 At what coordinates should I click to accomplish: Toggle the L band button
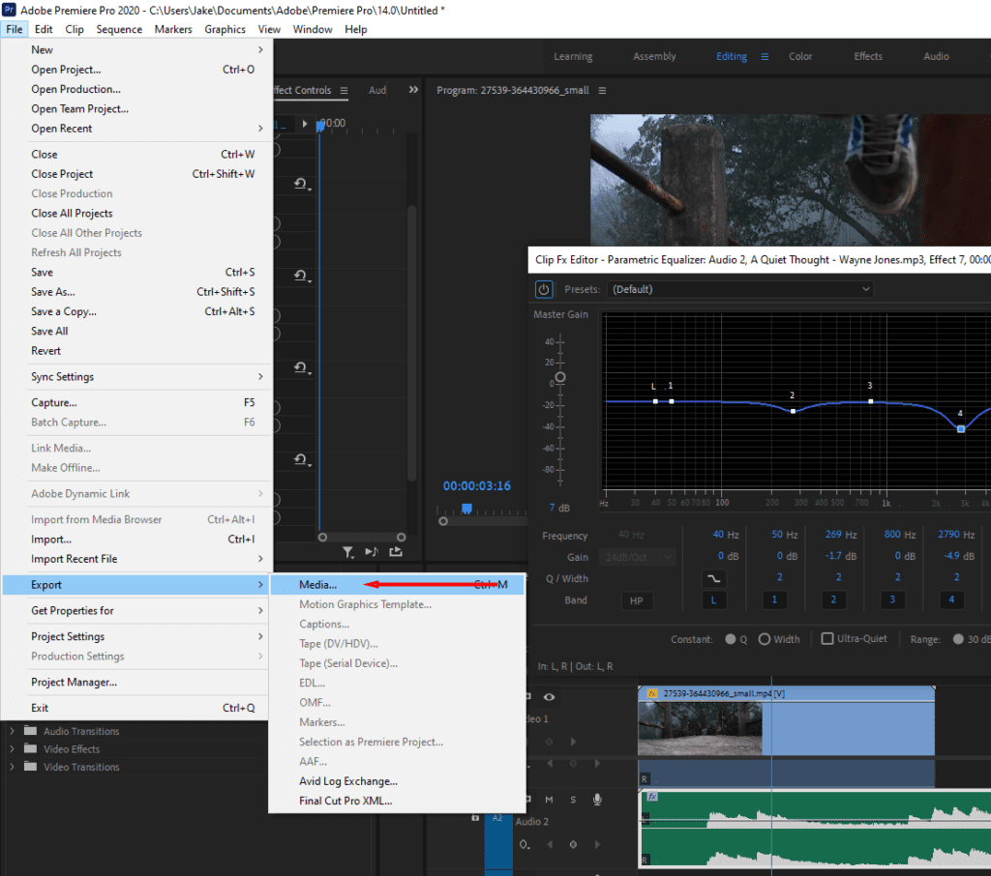713,600
